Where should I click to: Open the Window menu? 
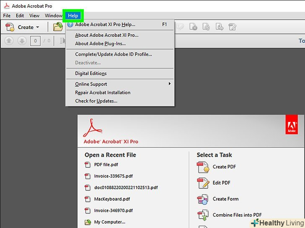[x=53, y=15]
